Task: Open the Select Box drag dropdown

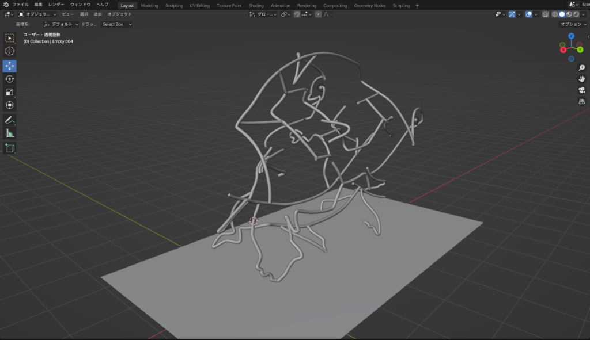Action: click(x=116, y=24)
